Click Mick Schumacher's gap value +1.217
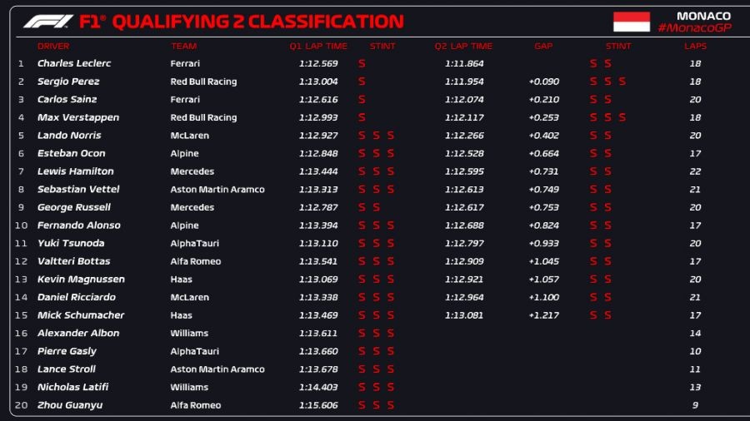The image size is (750, 421). (543, 315)
